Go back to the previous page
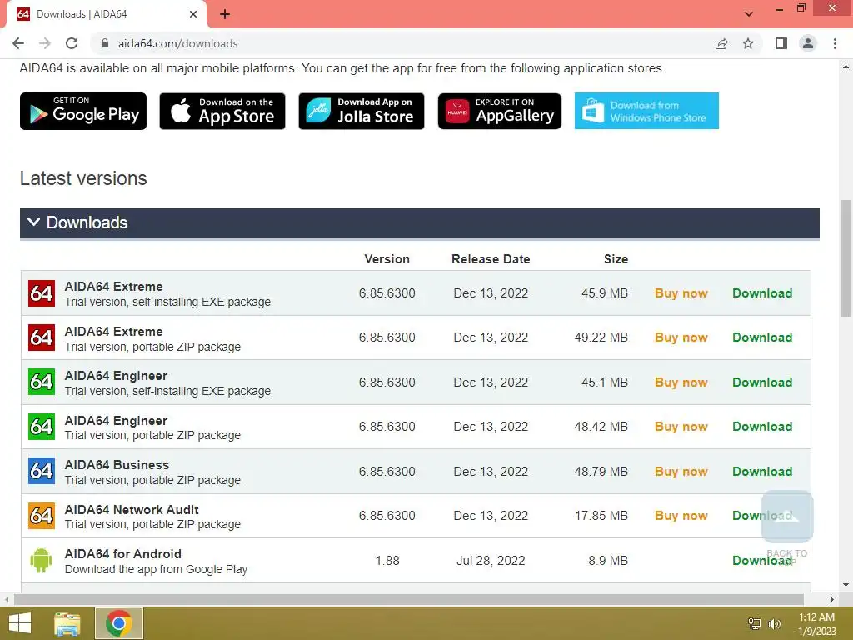 [18, 43]
